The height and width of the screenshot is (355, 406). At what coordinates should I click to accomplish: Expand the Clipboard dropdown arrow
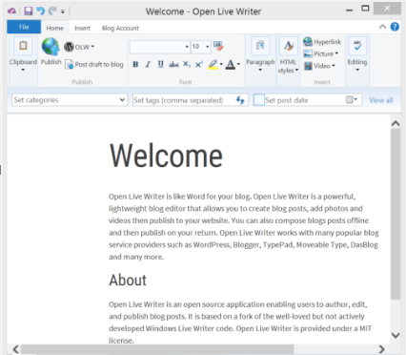pos(23,70)
